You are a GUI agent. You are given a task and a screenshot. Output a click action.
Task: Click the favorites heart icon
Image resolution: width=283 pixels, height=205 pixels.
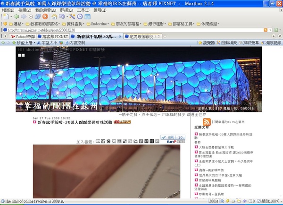[5, 24]
